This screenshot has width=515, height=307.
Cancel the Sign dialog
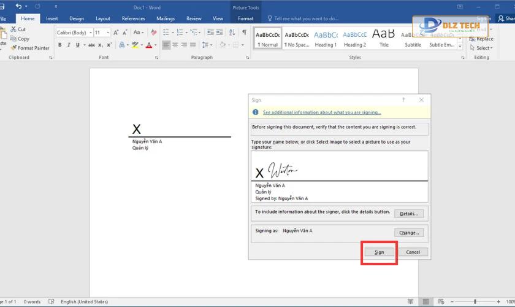pos(413,252)
